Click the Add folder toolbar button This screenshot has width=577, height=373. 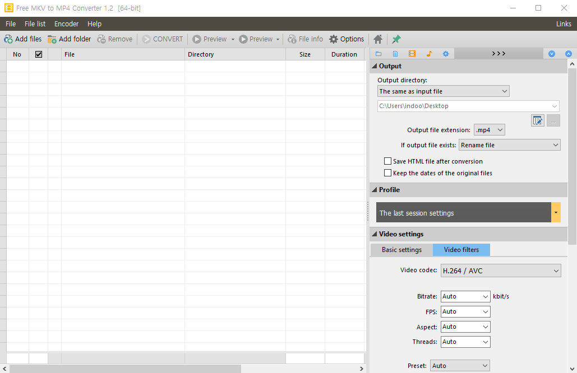69,39
